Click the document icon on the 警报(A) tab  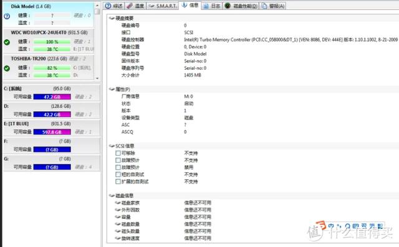click(264, 6)
